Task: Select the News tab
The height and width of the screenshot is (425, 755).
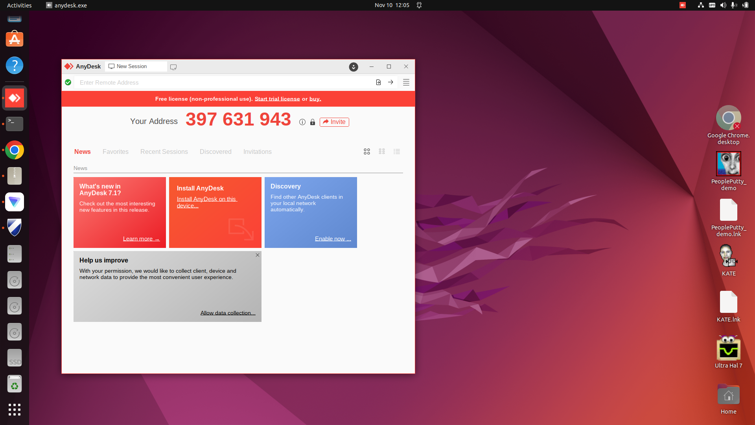Action: click(x=83, y=152)
